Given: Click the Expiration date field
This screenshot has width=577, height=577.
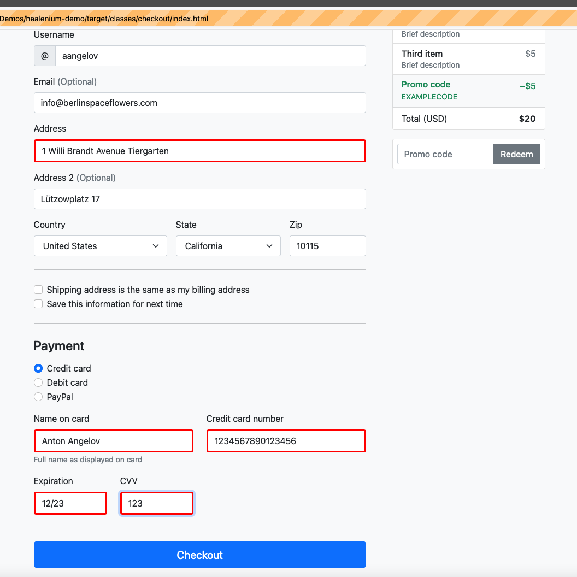Looking at the screenshot, I should (x=70, y=503).
